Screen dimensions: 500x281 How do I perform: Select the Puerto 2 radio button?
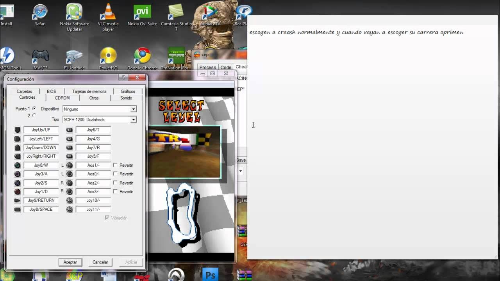tap(34, 116)
